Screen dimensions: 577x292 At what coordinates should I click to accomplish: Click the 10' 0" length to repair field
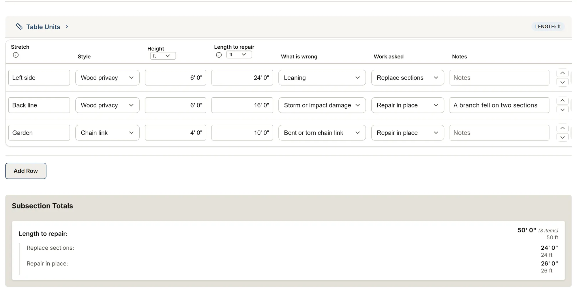pyautogui.click(x=242, y=133)
